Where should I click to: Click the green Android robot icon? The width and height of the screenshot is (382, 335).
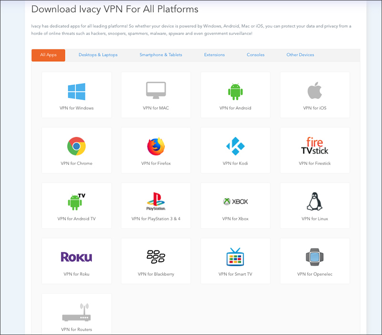(x=235, y=92)
